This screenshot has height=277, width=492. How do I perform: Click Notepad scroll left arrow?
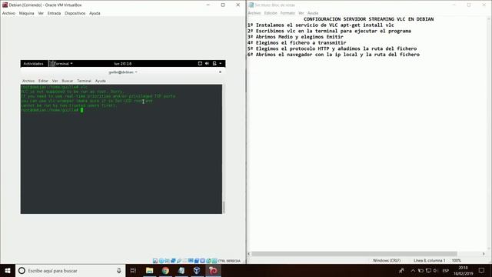pos(249,254)
